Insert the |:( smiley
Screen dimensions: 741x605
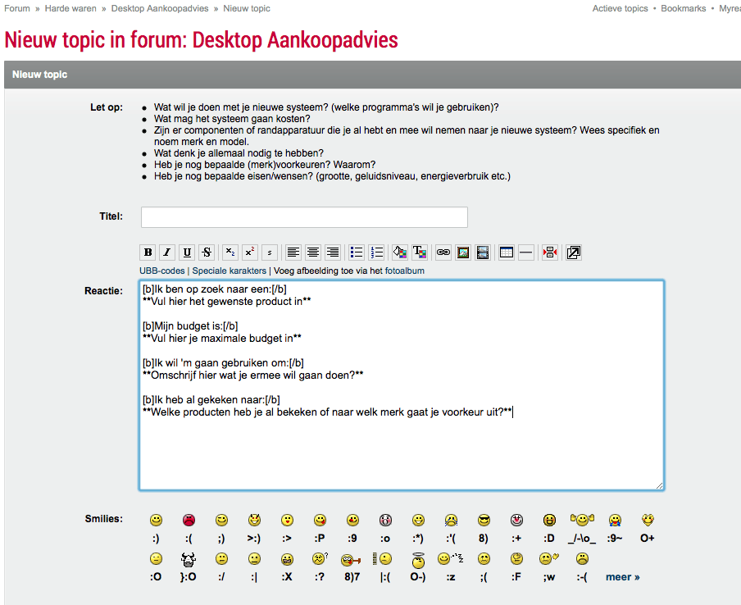pos(383,559)
